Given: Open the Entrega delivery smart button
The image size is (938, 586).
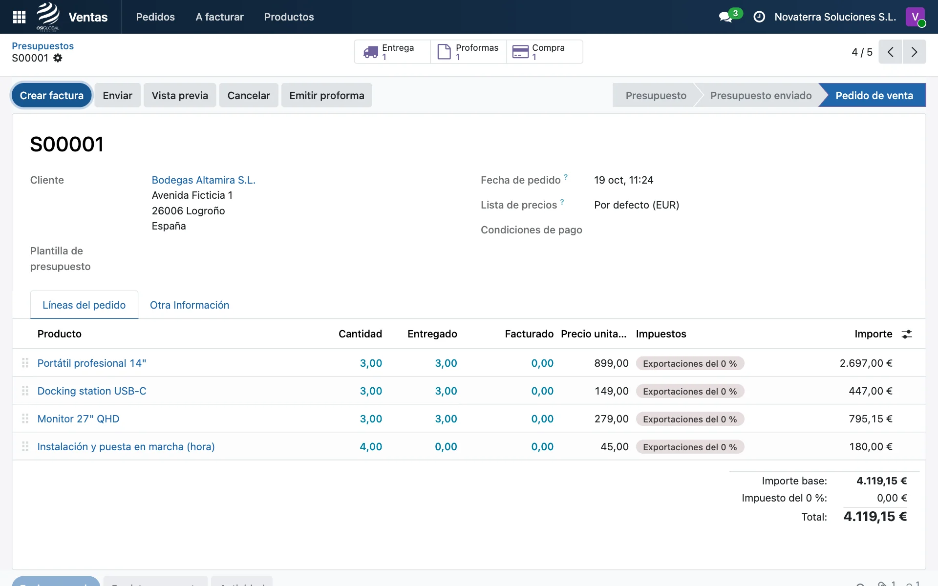Looking at the screenshot, I should pyautogui.click(x=392, y=52).
